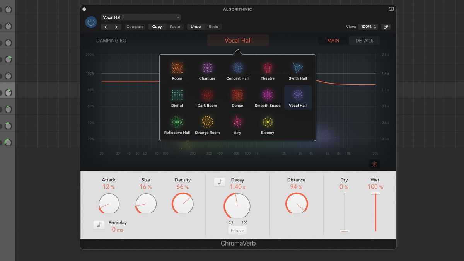Viewport: 464px width, 261px height.
Task: Open the Vocal Hall preset dropdown
Action: pos(141,17)
